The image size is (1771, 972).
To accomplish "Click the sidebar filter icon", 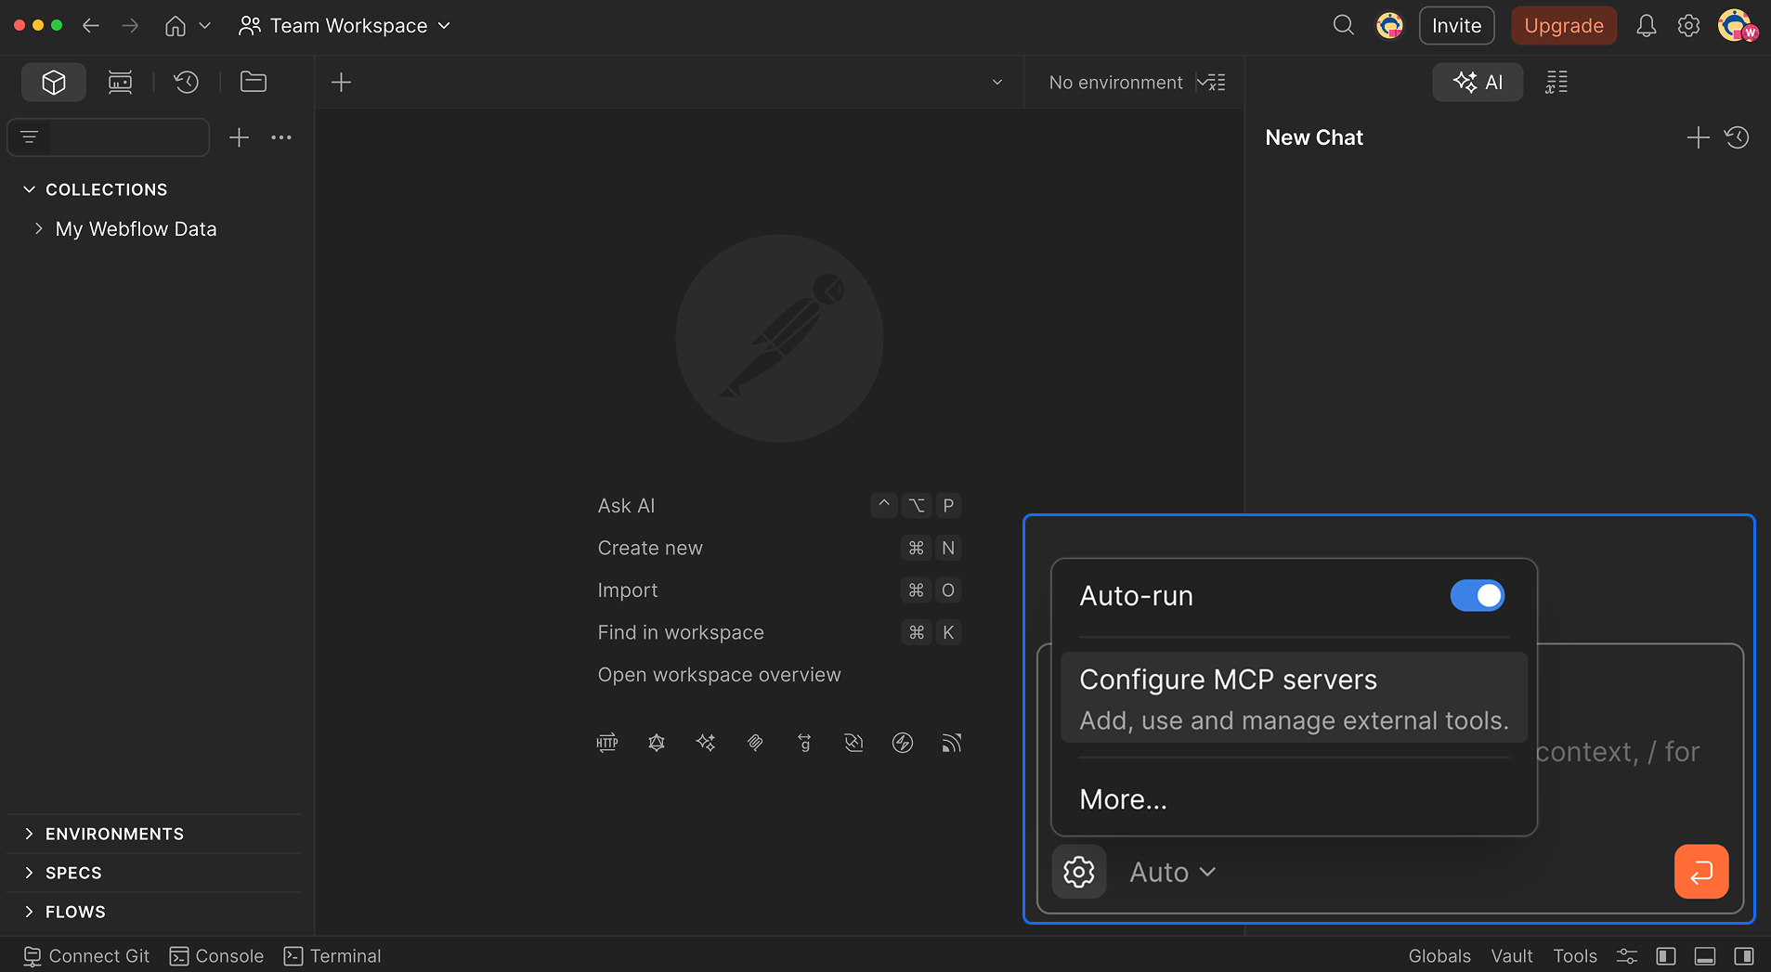I will pyautogui.click(x=29, y=137).
